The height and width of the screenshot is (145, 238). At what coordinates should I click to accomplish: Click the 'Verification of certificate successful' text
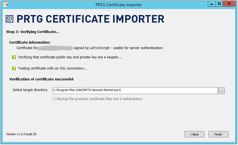pos(41,79)
